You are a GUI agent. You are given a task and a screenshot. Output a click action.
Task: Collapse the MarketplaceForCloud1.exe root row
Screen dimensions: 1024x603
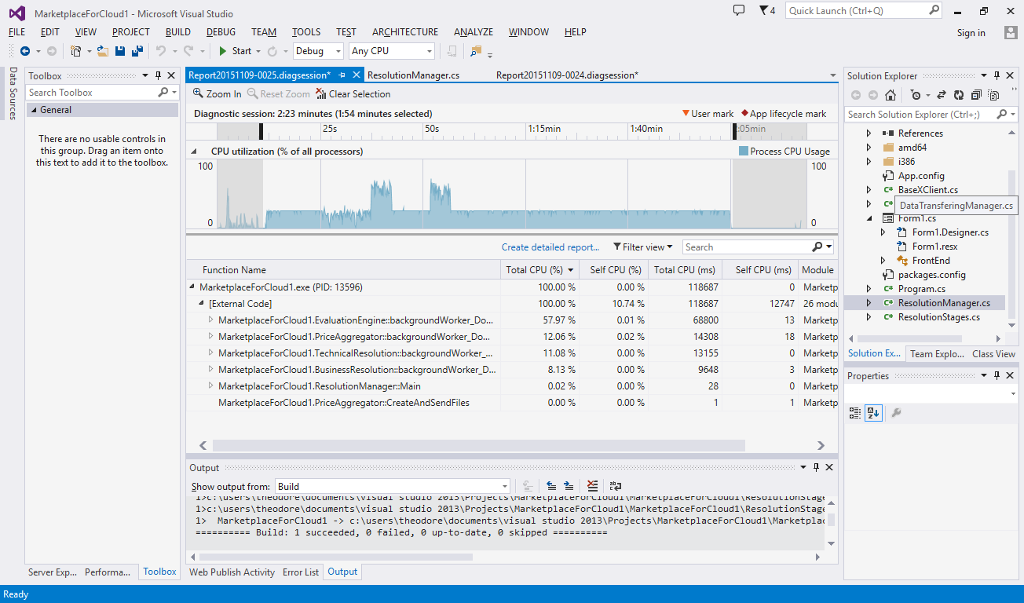point(192,287)
